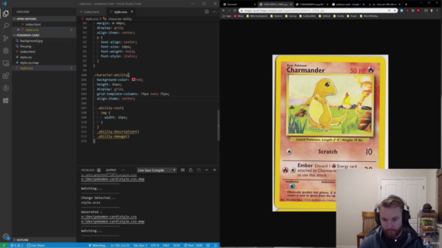Viewport: 442px width, 248px height.
Task: Click Ln 105, Col 22 go-to-line item
Action: 120,245
